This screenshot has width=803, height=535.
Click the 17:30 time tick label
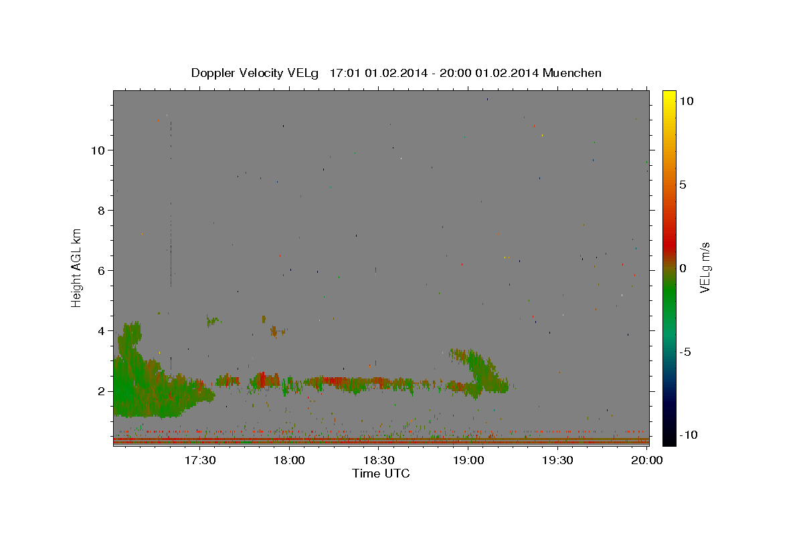200,461
